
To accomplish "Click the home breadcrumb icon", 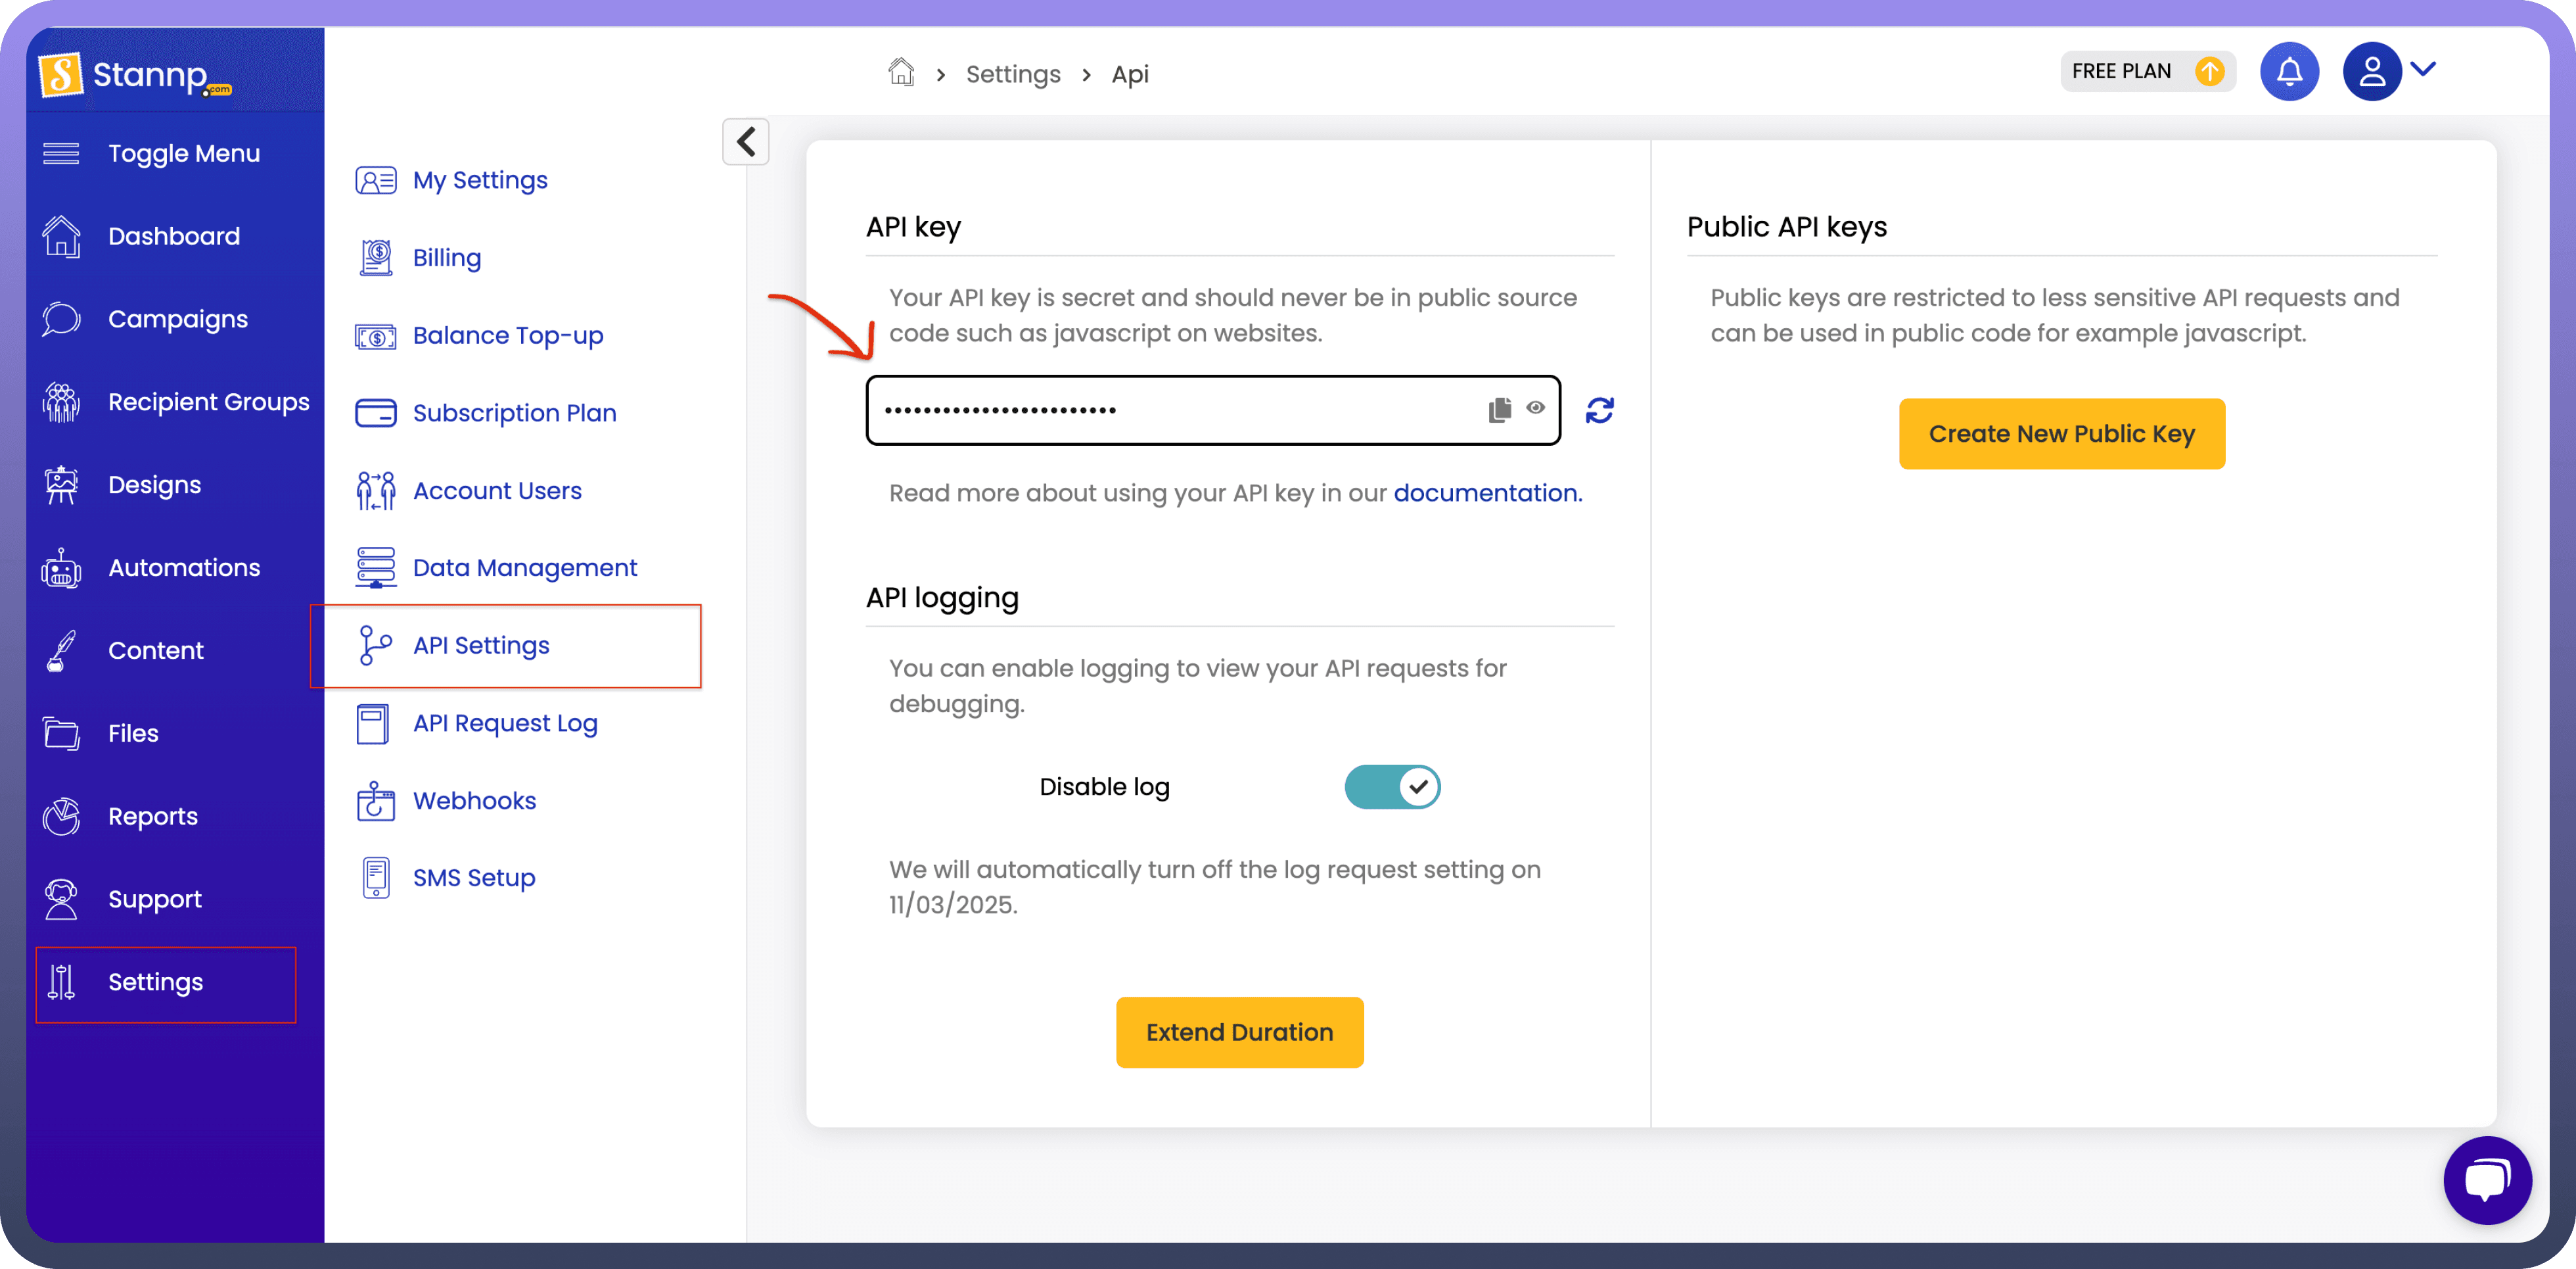I will pos(901,72).
